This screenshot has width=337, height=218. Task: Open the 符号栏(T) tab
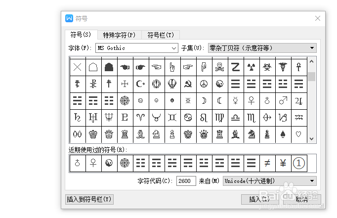pos(161,35)
